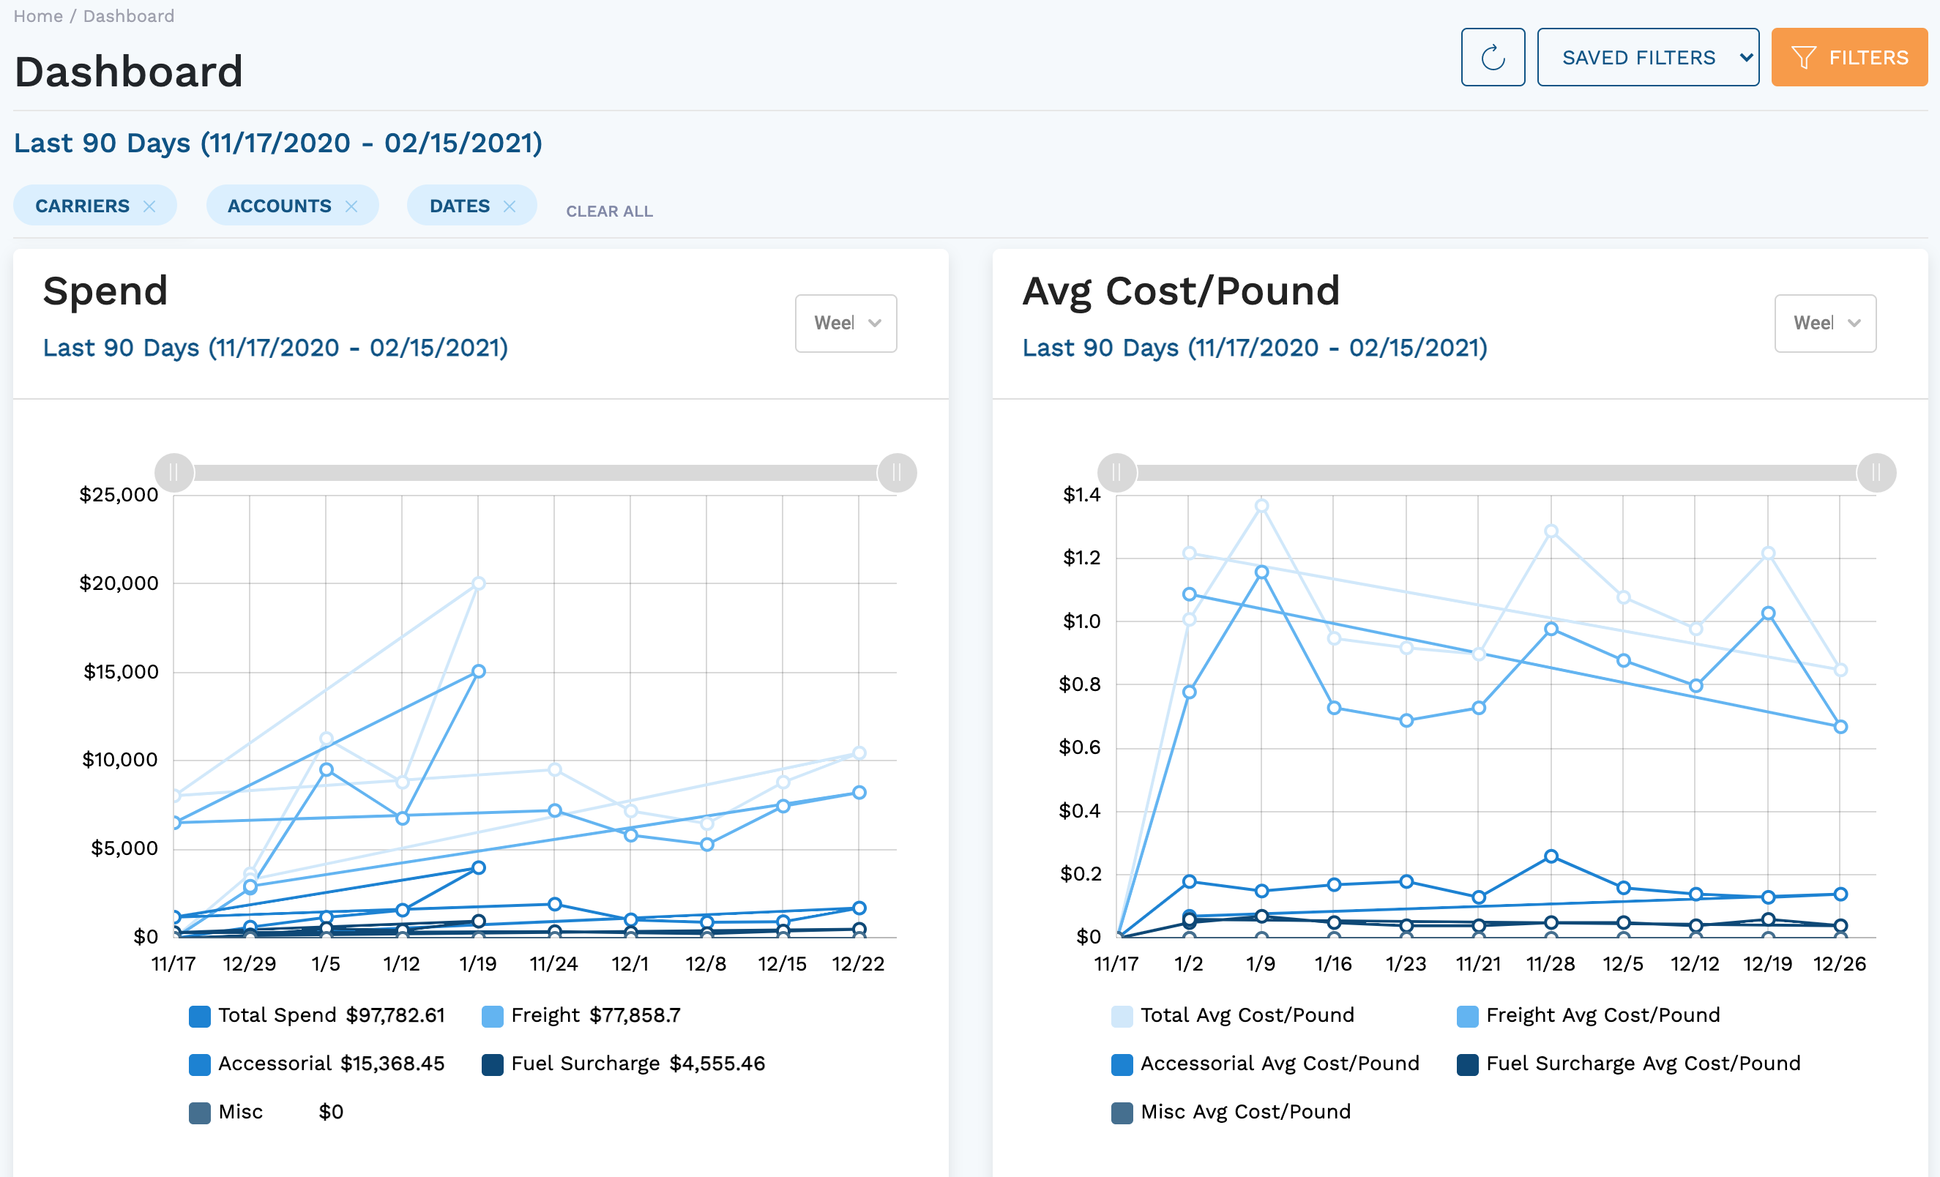Click the 1/19 Total Spend data point
The width and height of the screenshot is (1940, 1177).
click(x=479, y=583)
